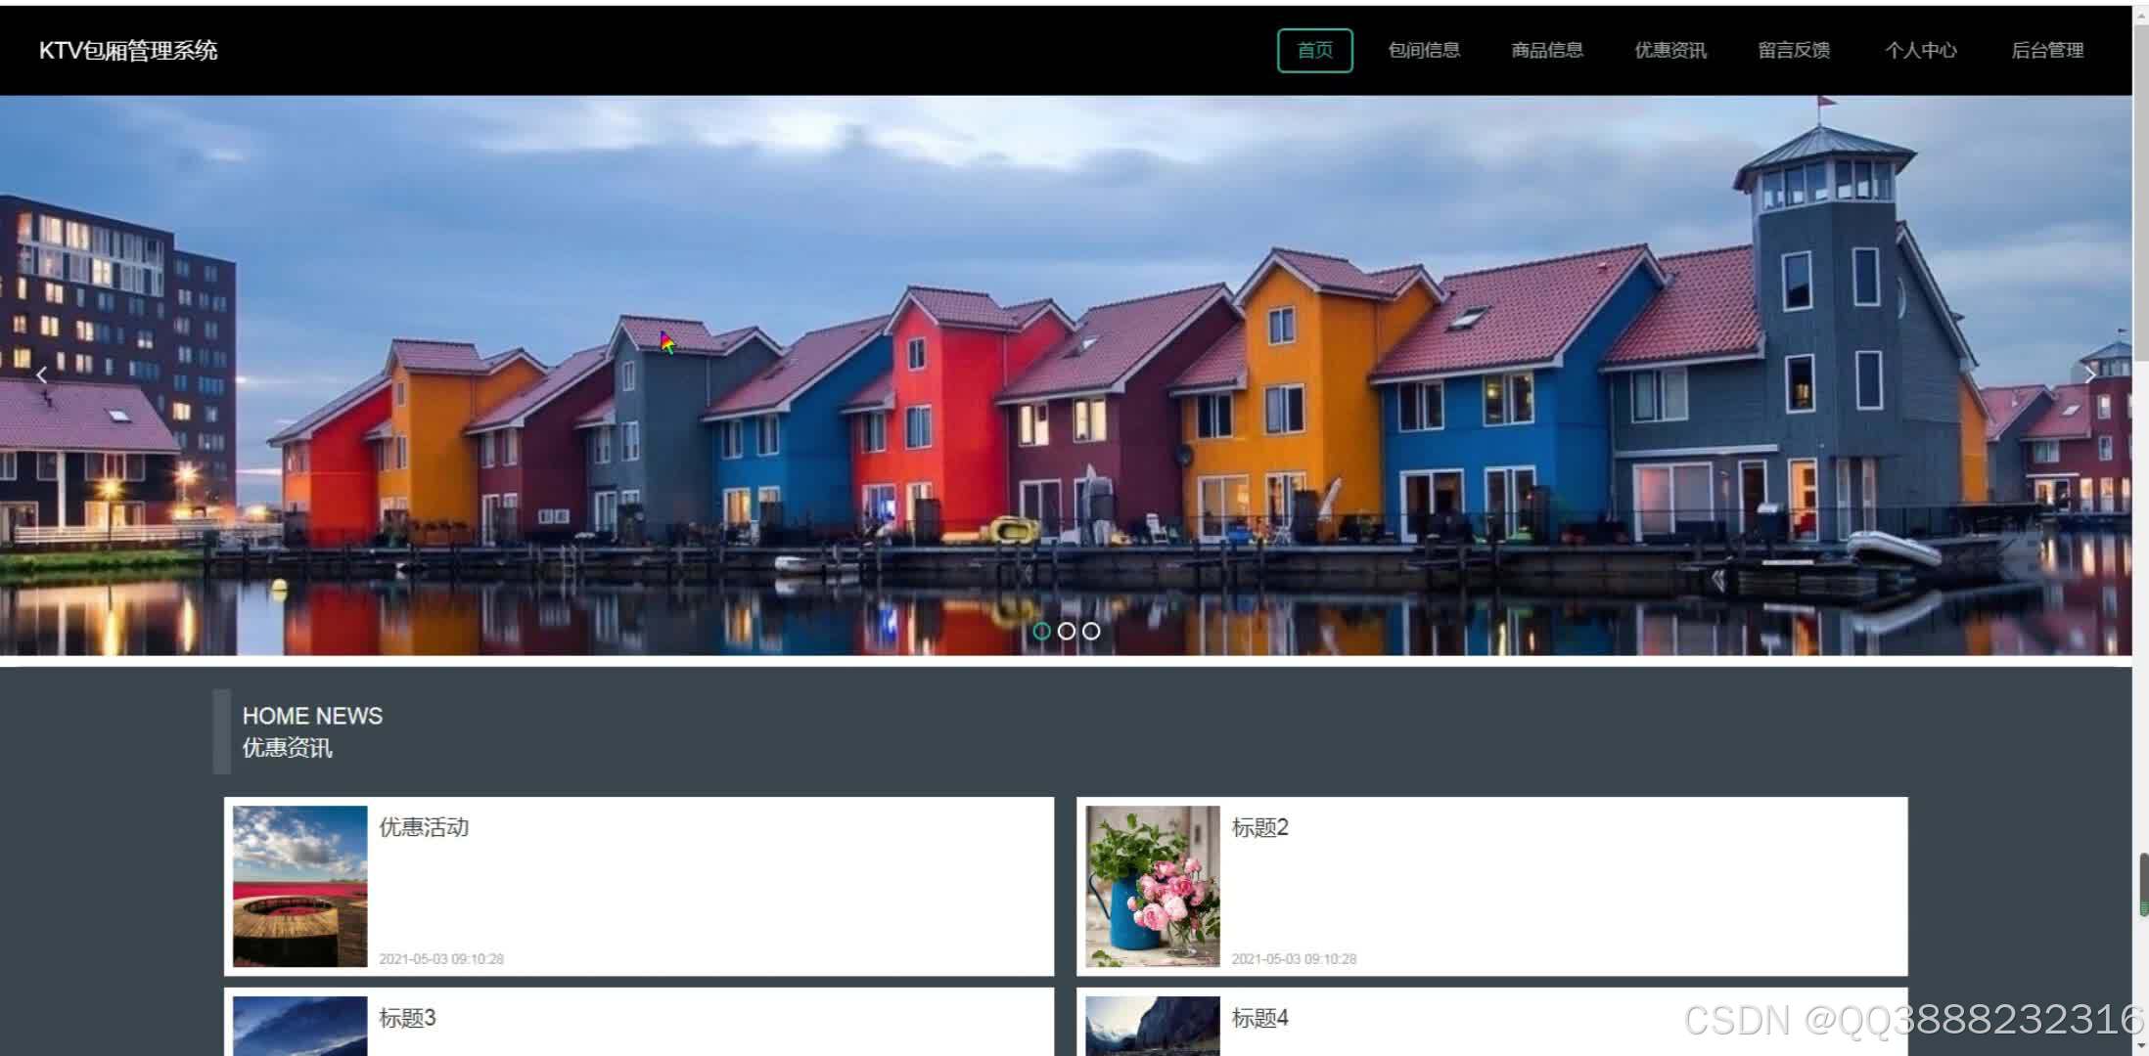Screen dimensions: 2149x1056
Task: Click the next slide arrow on carousel
Action: point(2089,375)
